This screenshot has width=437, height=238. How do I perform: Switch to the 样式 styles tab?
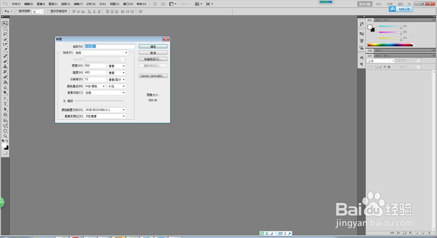(386, 20)
